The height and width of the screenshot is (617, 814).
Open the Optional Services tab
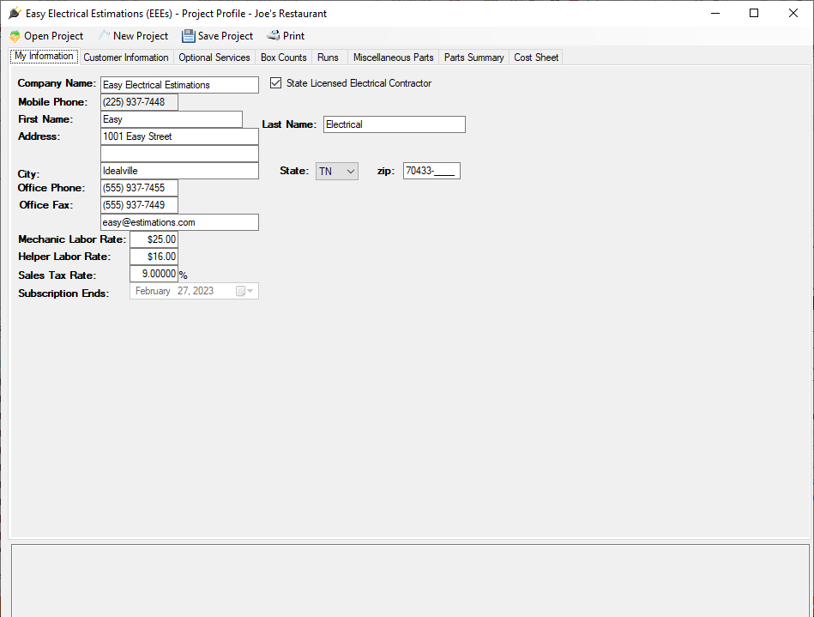pos(214,57)
